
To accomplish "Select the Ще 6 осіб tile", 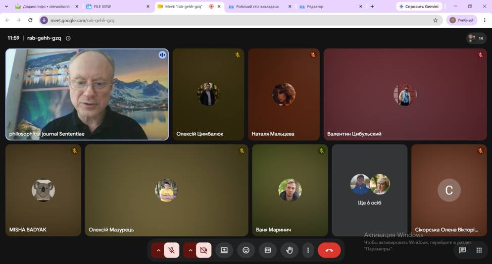I will [x=369, y=190].
